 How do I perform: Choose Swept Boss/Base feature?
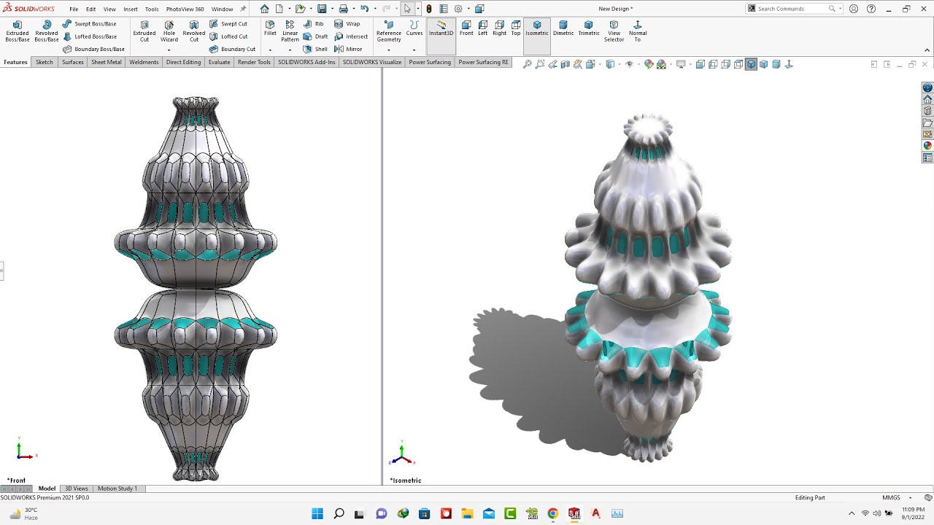tap(89, 24)
